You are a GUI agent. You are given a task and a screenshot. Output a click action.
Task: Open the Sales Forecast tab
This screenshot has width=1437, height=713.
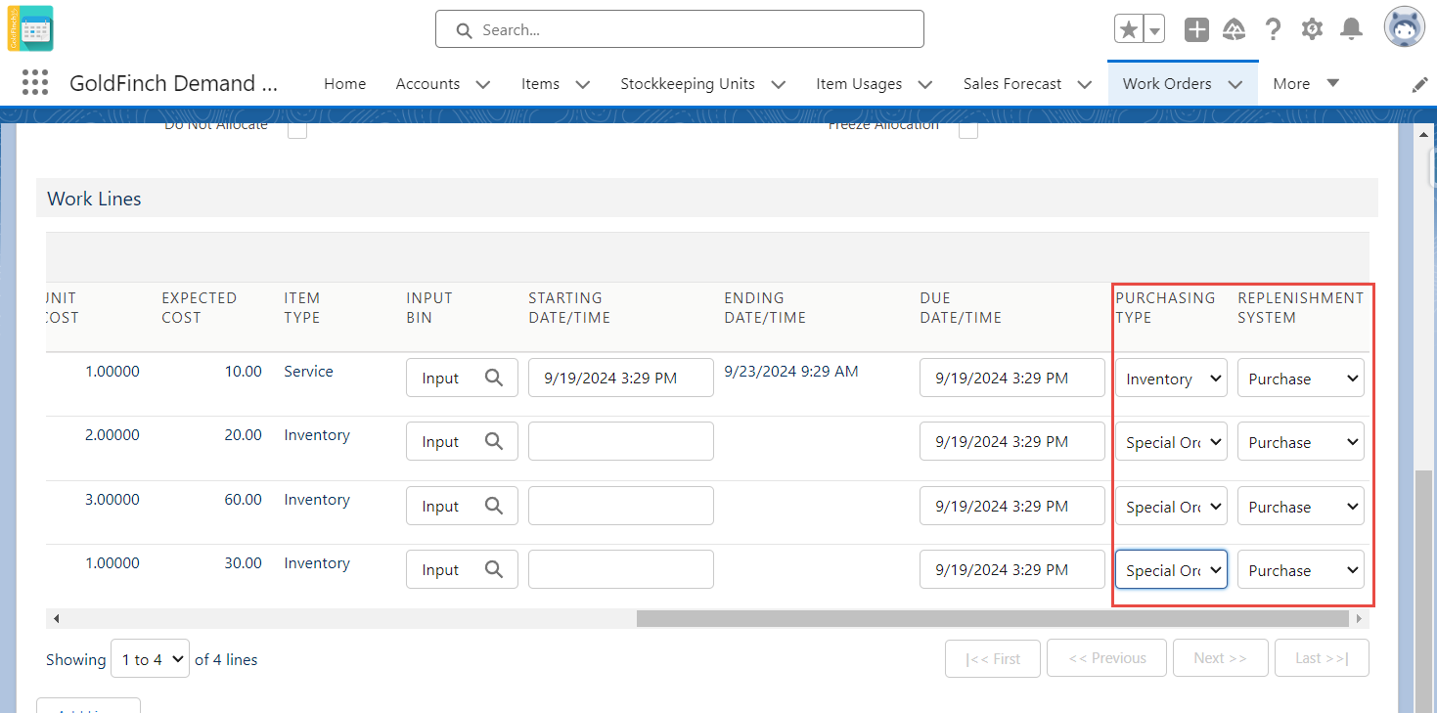(x=1012, y=84)
